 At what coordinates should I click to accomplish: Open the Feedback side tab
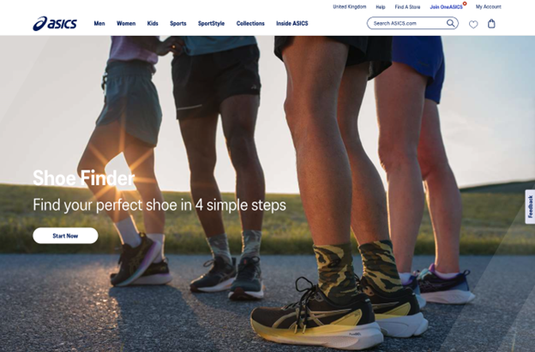click(530, 206)
